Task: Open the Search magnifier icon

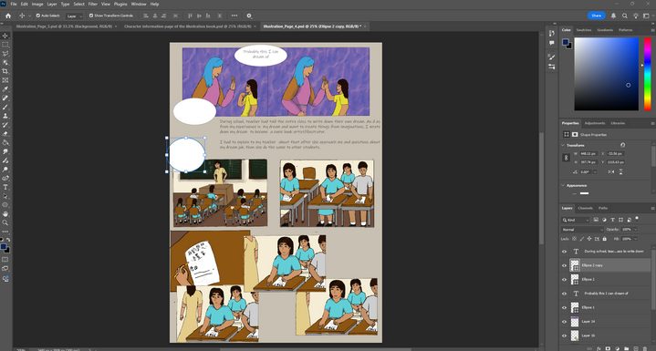Action: click(x=625, y=15)
